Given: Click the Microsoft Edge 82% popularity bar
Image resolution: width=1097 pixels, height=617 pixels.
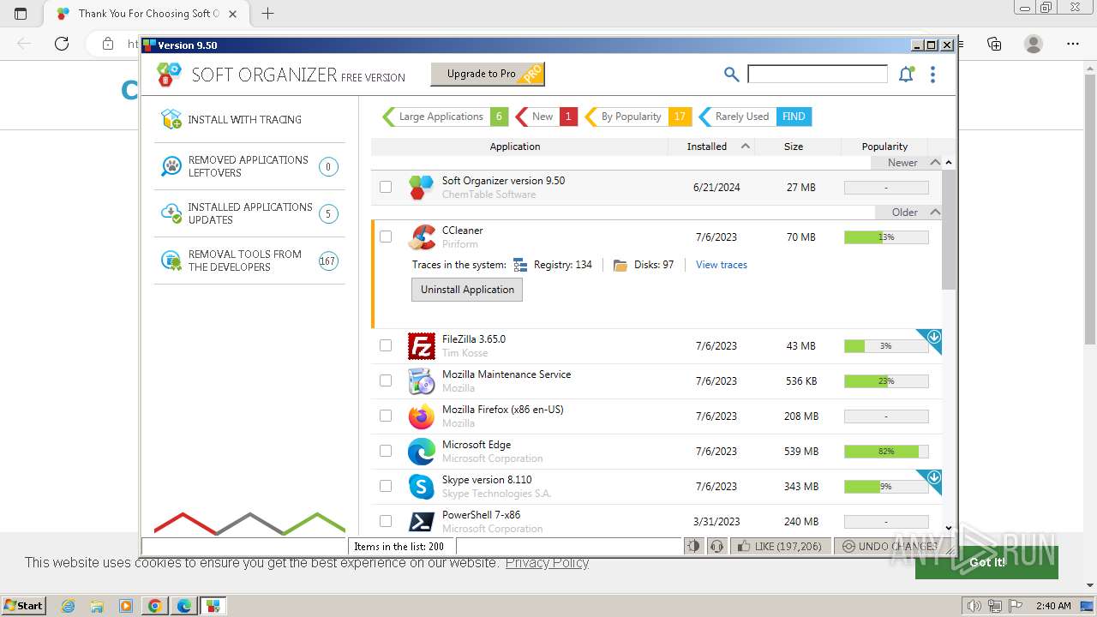Looking at the screenshot, I should [x=886, y=451].
